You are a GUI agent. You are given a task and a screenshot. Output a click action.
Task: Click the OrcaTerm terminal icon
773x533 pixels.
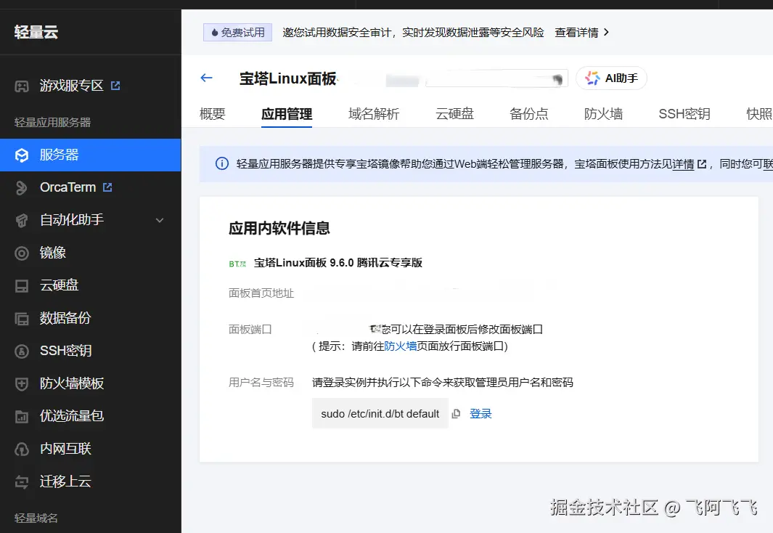click(x=22, y=188)
